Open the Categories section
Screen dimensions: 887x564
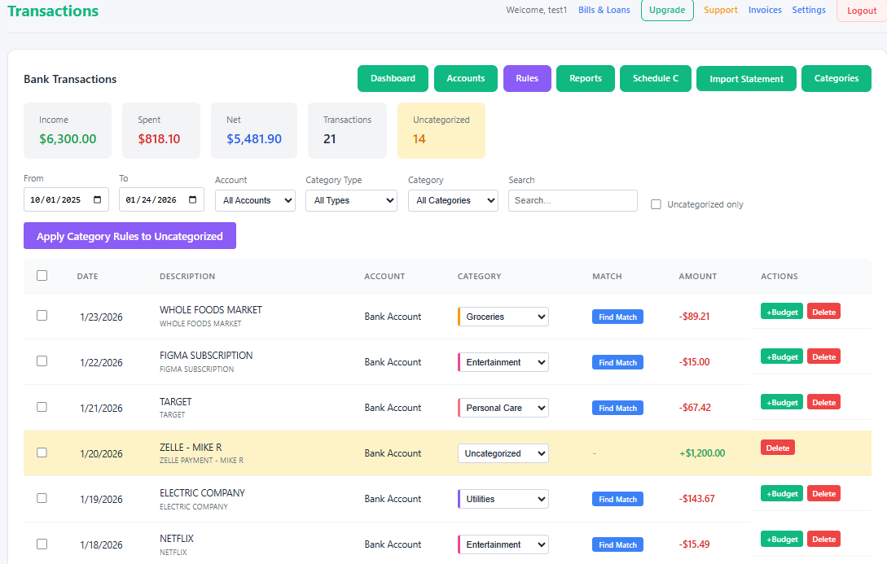(836, 79)
